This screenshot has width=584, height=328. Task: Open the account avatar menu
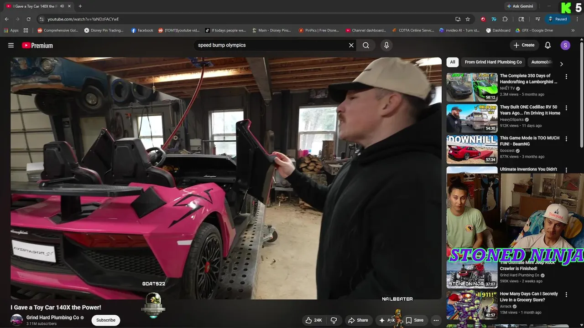(565, 45)
